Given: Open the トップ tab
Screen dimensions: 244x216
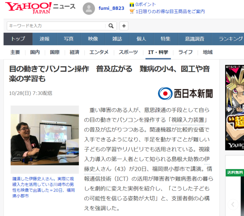Looking at the screenshot, I should tap(18, 39).
